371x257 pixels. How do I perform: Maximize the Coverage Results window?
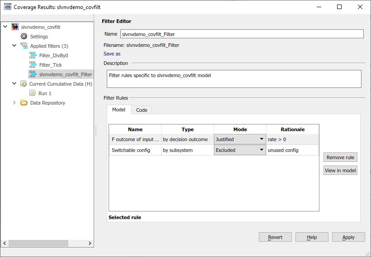[339, 7]
